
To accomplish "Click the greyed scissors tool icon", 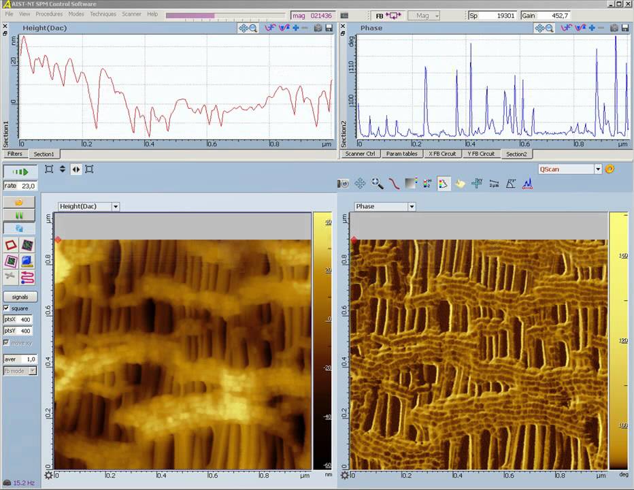I will point(11,278).
